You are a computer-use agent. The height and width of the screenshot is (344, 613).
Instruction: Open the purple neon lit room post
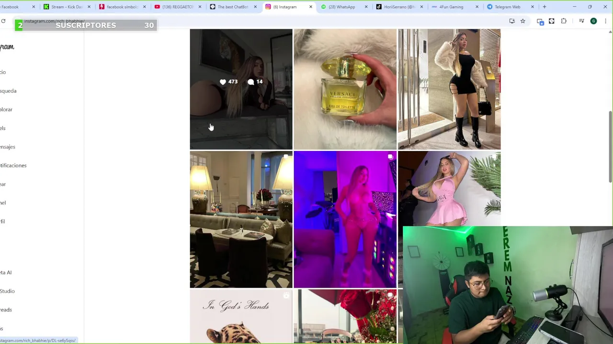[x=345, y=219]
